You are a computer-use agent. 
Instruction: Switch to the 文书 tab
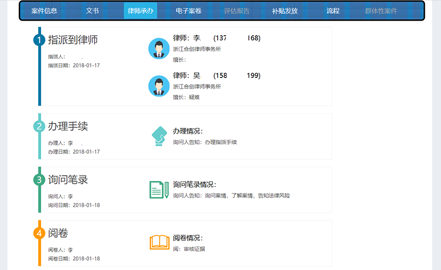92,11
